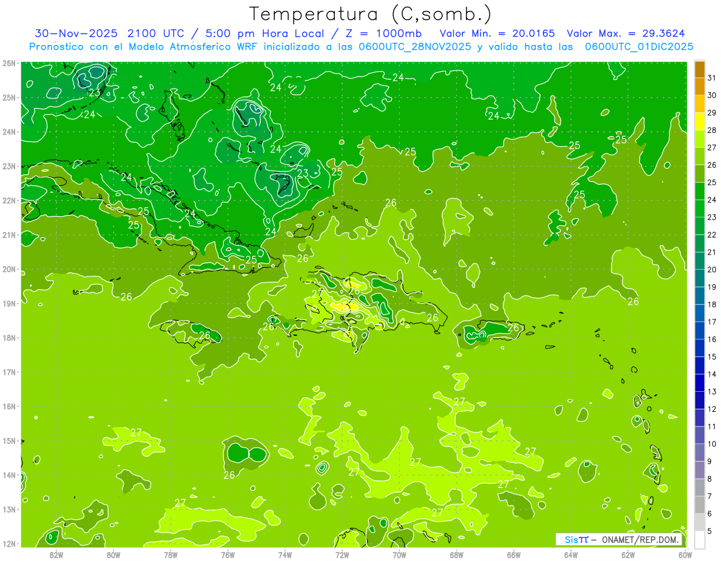Click the longitude axis label "78W"
Viewport: 728px width, 563px height.
[170, 554]
